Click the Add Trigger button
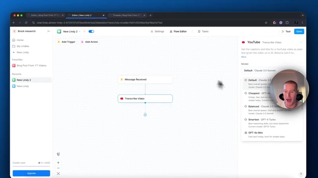The image size is (318, 178). pos(66,42)
